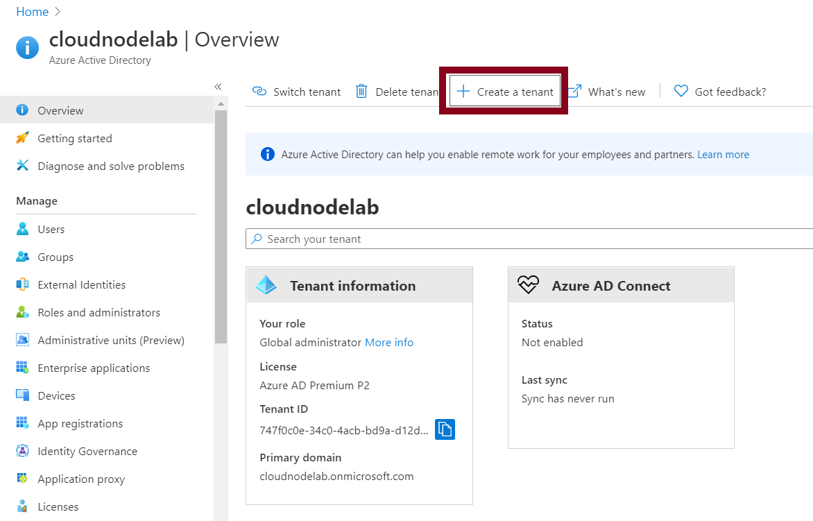
Task: Click 'Sync has never run' text
Action: [567, 398]
